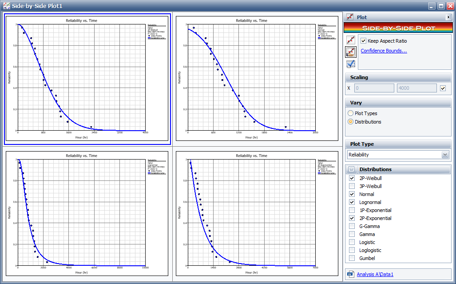This screenshot has height=284, width=456.
Task: Open the Analysis A\Data1 link
Action: click(x=375, y=274)
